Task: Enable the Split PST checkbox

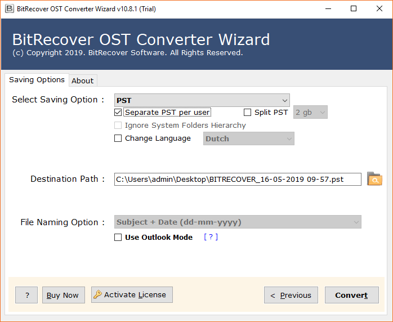Action: 247,112
